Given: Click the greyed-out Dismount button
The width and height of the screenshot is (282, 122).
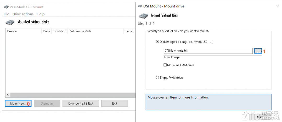Looking at the screenshot, I should tap(47, 103).
